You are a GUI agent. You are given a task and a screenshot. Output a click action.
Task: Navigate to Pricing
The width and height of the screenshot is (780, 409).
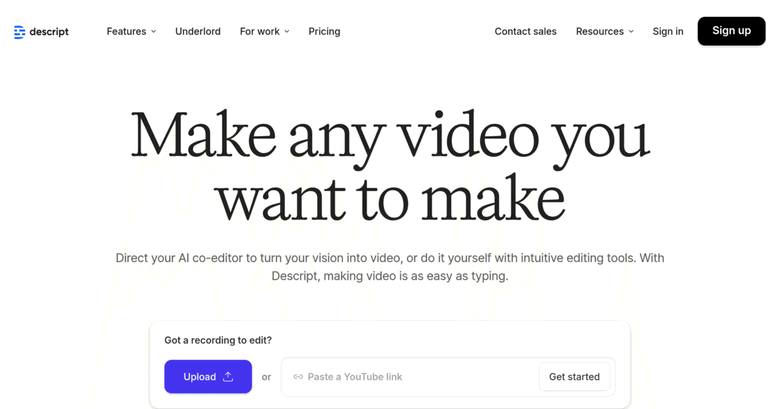point(324,31)
